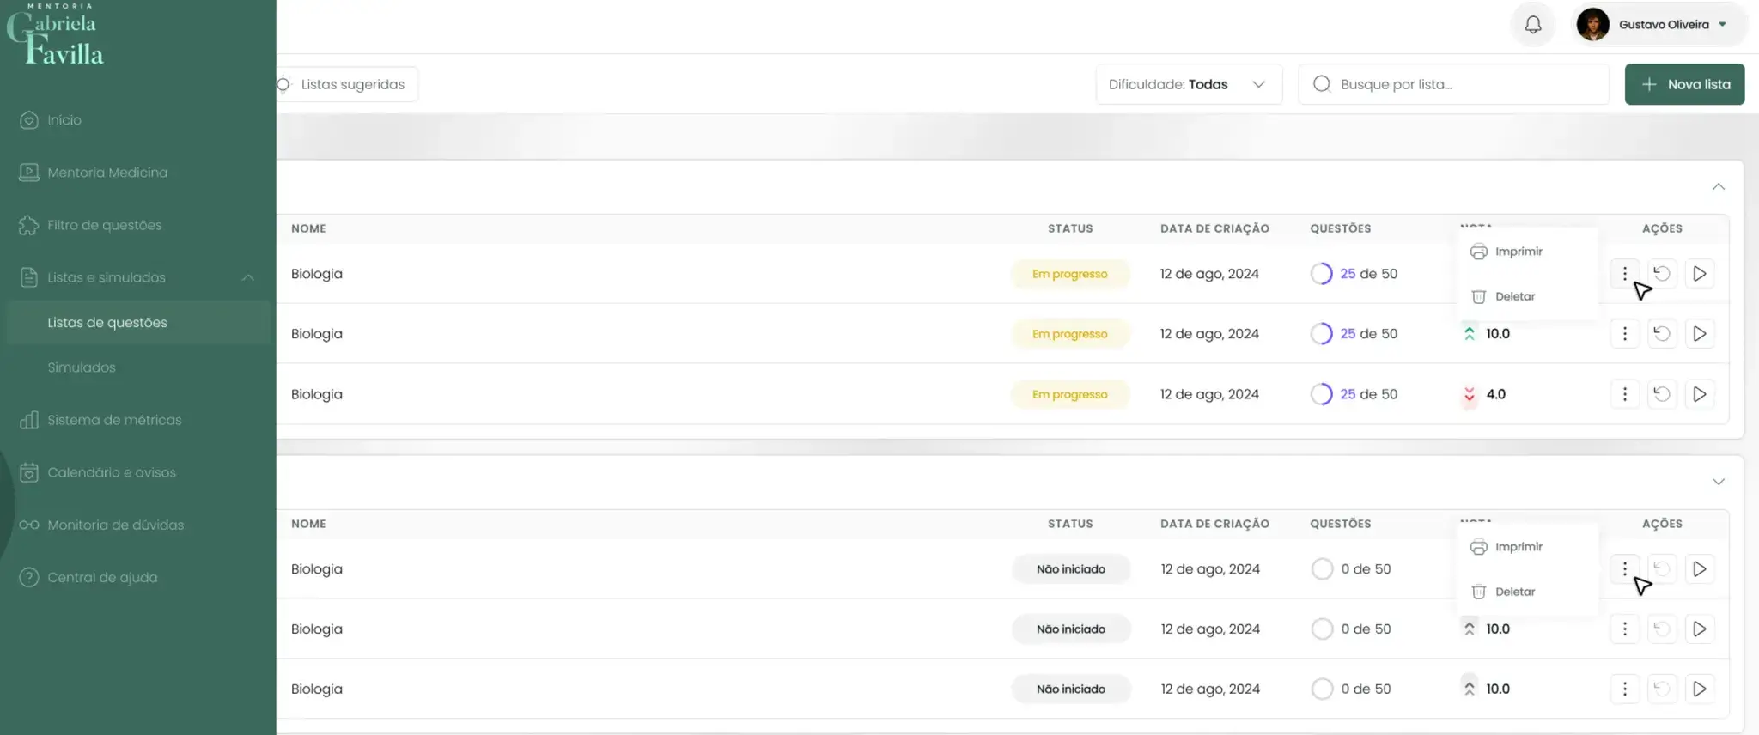Screen dimensions: 1759x735
Task: Focus the Busque por lista search field
Action: (1453, 84)
